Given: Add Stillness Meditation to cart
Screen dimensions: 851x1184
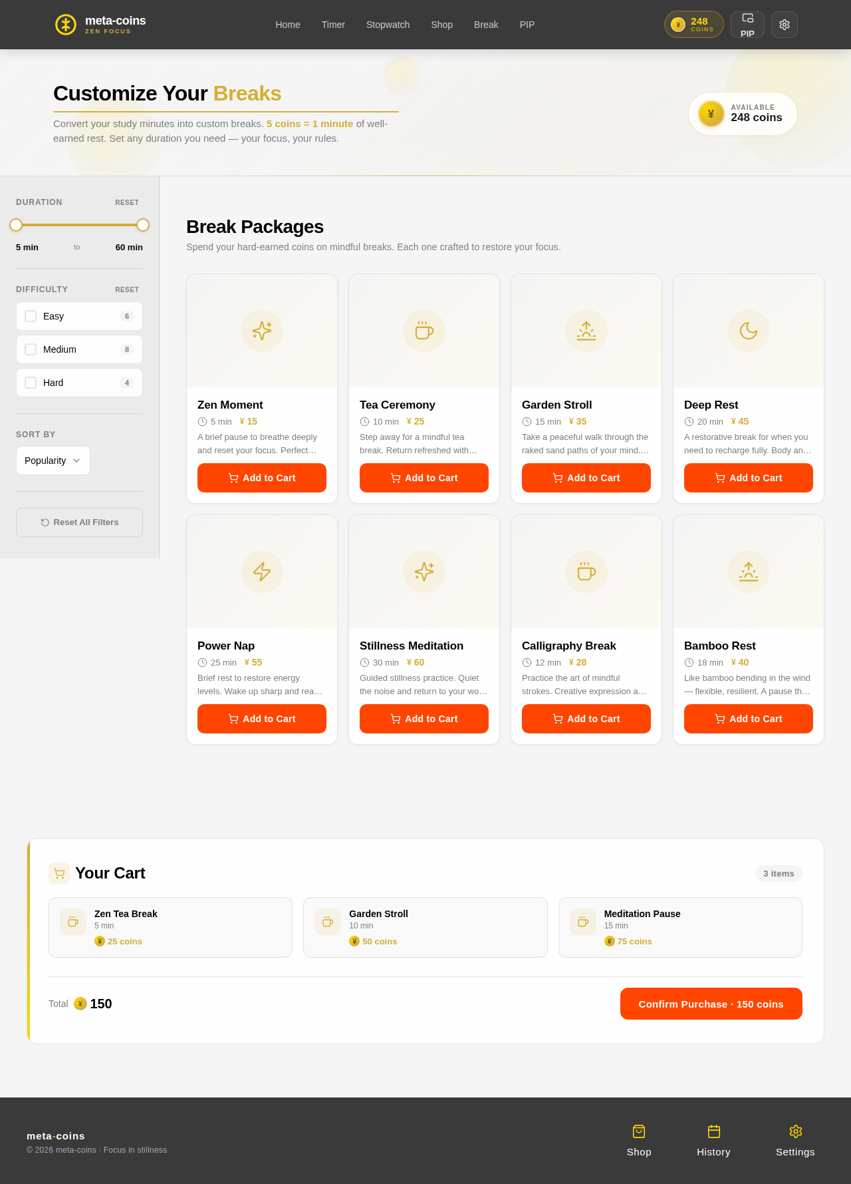Looking at the screenshot, I should click(x=424, y=719).
